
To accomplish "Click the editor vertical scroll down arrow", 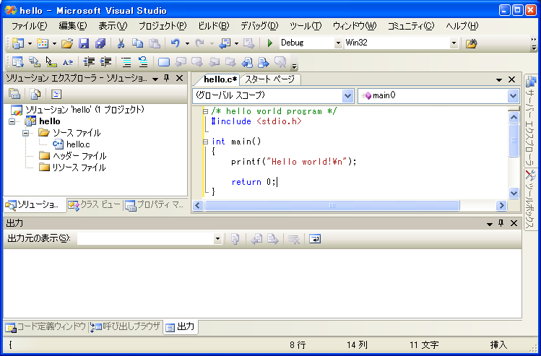I will [x=514, y=193].
